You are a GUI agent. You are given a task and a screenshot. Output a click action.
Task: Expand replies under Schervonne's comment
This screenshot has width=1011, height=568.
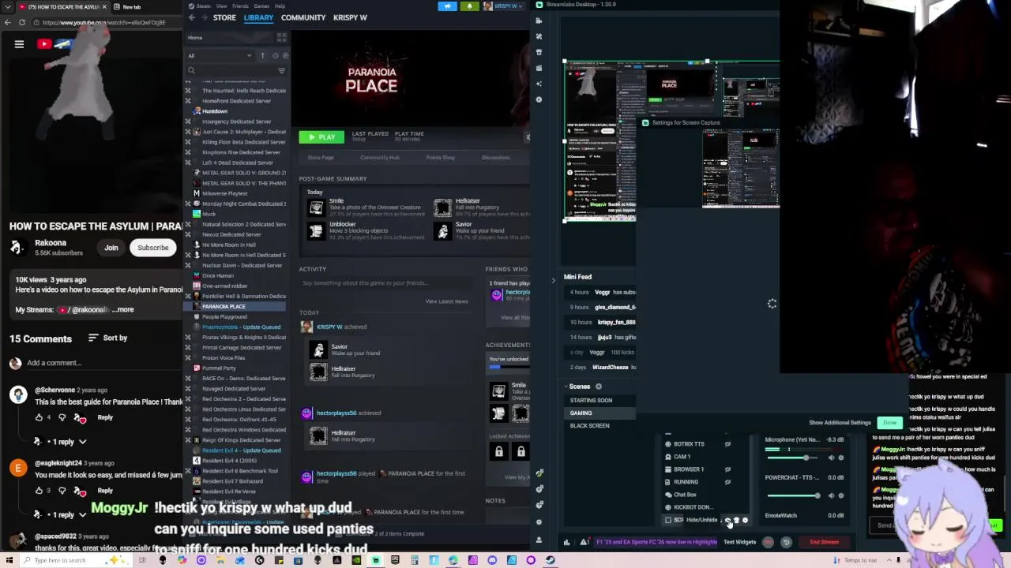tap(63, 442)
